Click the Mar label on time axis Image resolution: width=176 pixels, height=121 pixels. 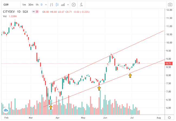pyautogui.click(x=31, y=118)
